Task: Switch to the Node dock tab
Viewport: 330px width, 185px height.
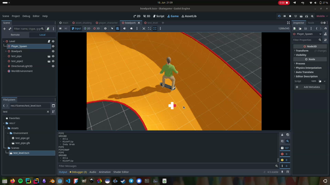Action: 311,23
